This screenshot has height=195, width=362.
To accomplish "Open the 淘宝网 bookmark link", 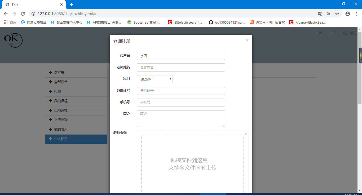I will [267, 23].
